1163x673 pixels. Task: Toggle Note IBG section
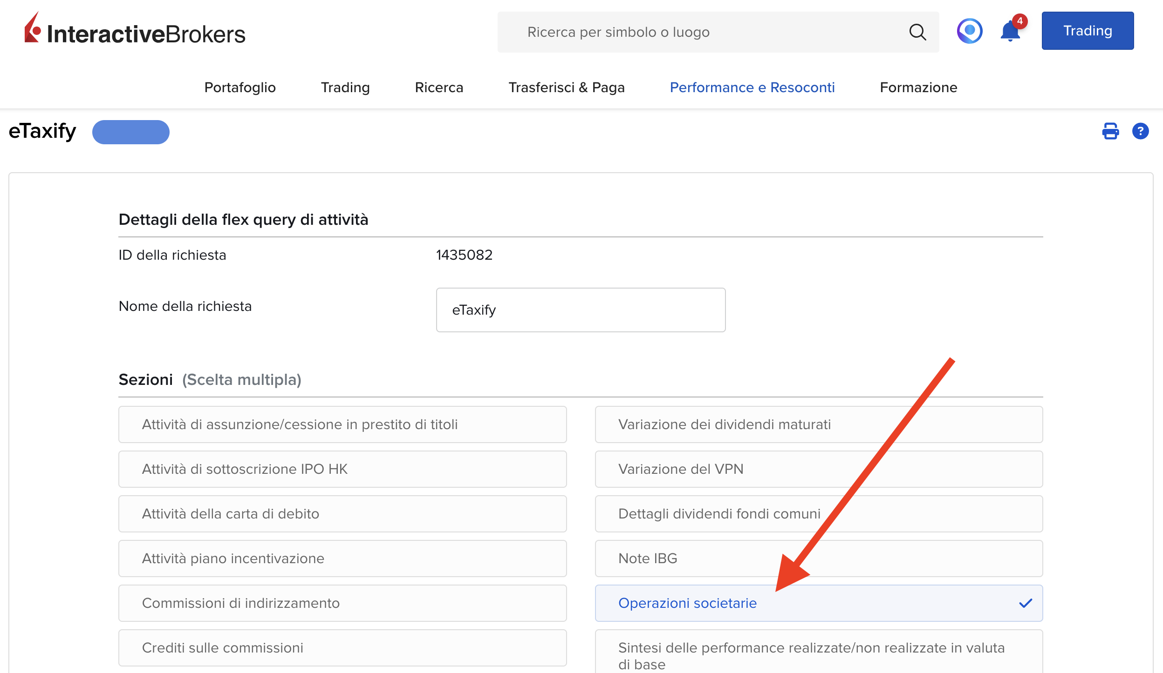click(819, 559)
